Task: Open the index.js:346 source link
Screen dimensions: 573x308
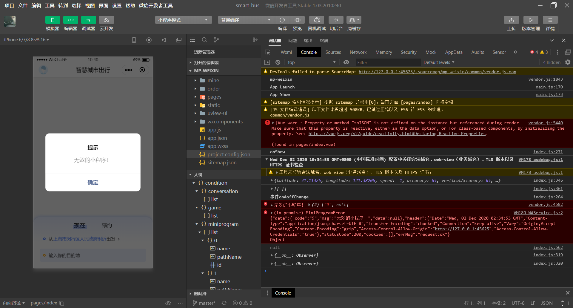Action: point(548,180)
